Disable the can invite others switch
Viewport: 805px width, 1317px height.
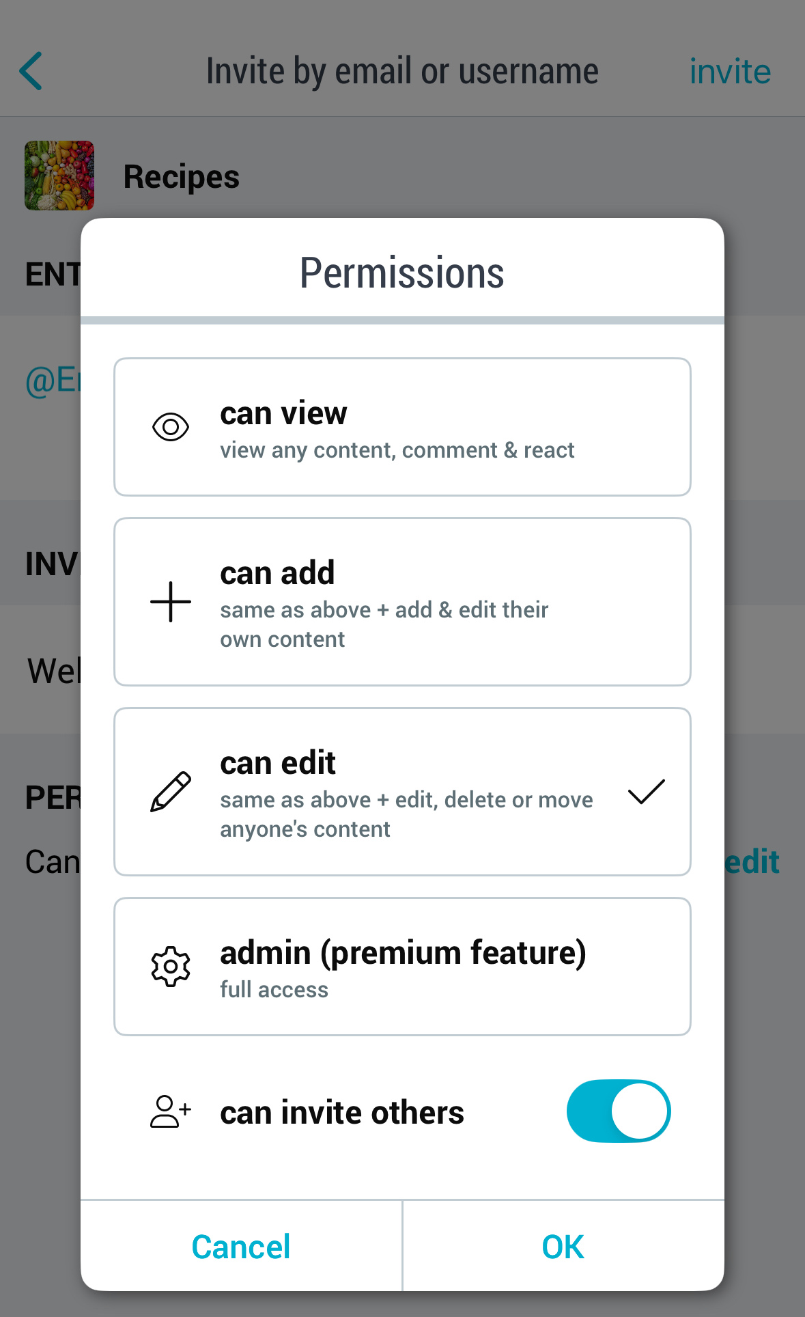(618, 1111)
